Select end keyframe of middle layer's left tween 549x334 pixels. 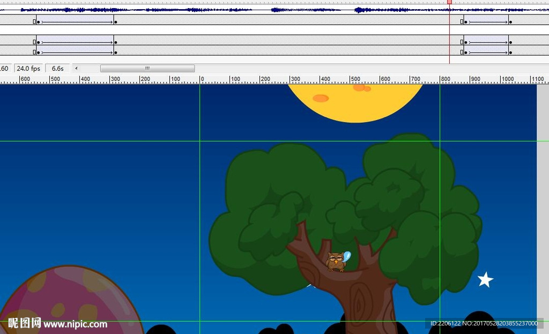[x=116, y=42]
